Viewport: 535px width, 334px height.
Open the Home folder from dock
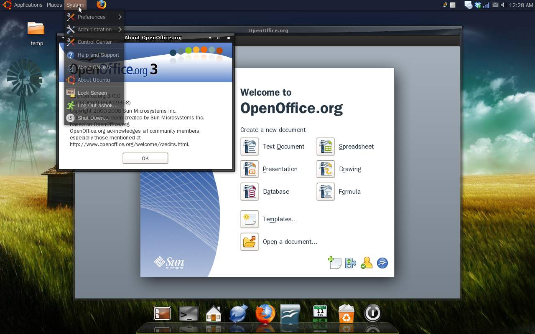[214, 314]
